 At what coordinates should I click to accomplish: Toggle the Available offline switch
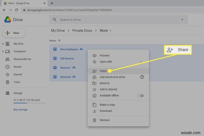point(140,96)
